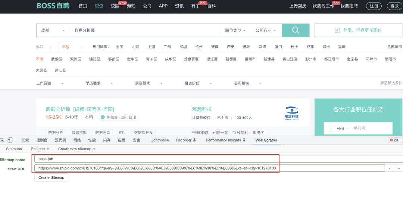Click the 注册 register button
Viewport: 403px width, 223px height.
click(374, 6)
